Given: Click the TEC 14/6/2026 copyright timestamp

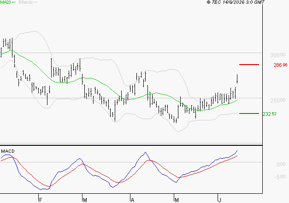Looking at the screenshot, I should 236,2.
